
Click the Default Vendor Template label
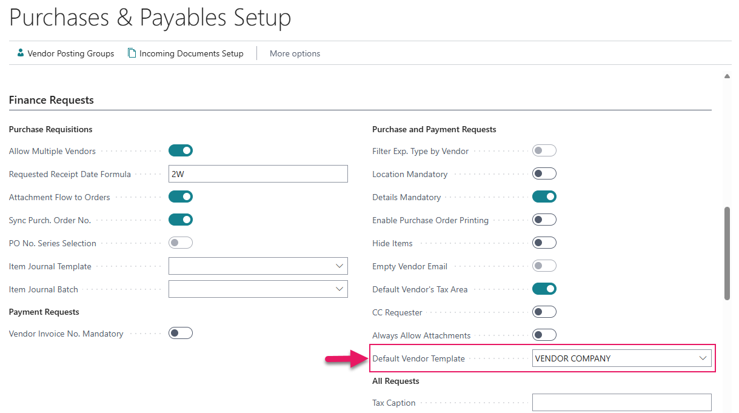pos(418,358)
